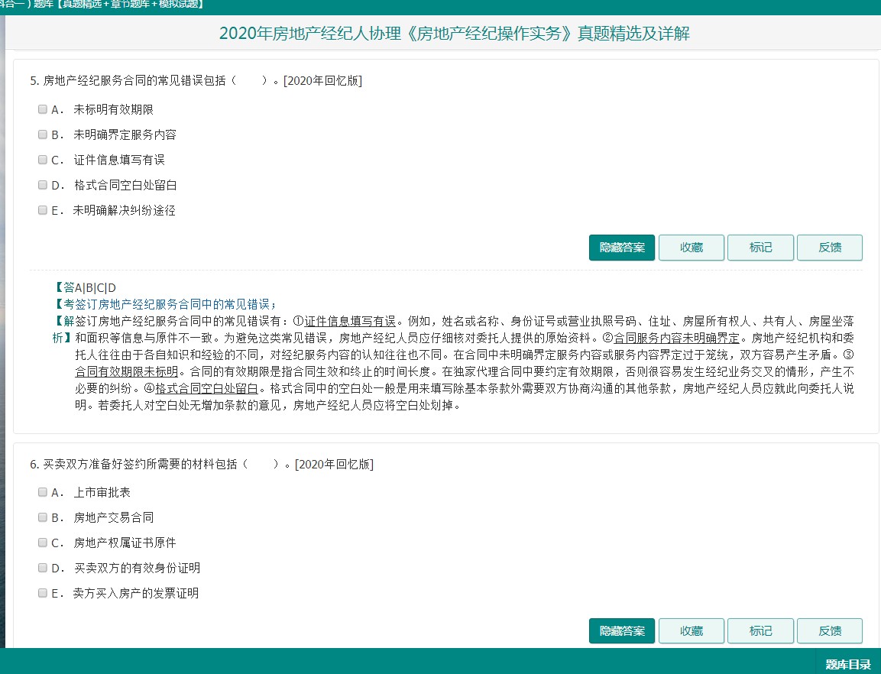Select option C 证件信息填写有误
Screen dimensions: 881x674
(43, 160)
